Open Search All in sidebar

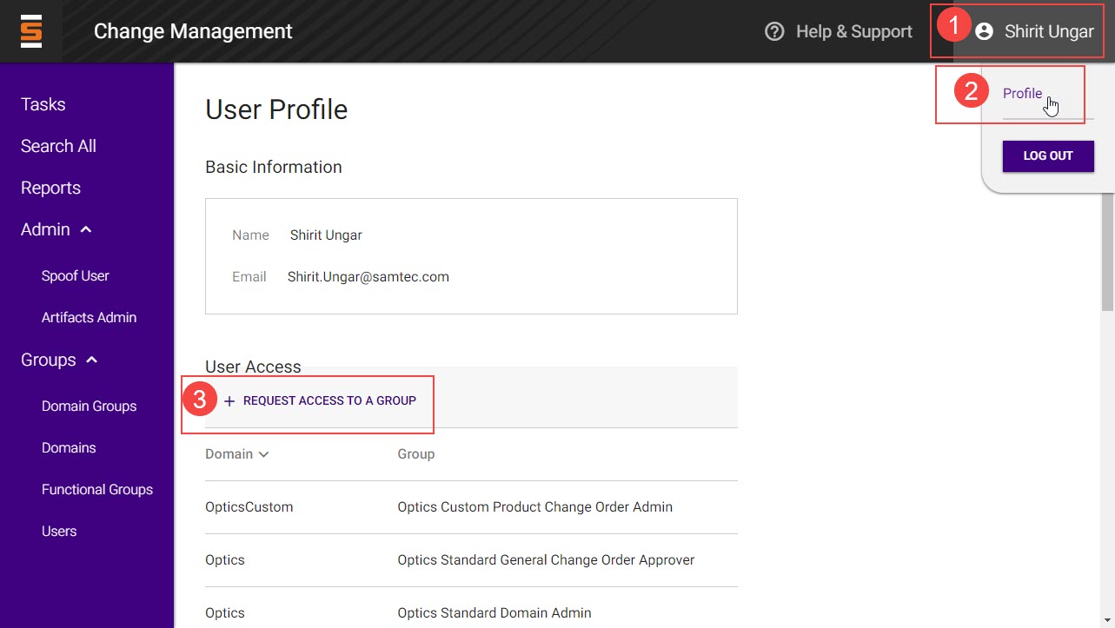coord(58,146)
